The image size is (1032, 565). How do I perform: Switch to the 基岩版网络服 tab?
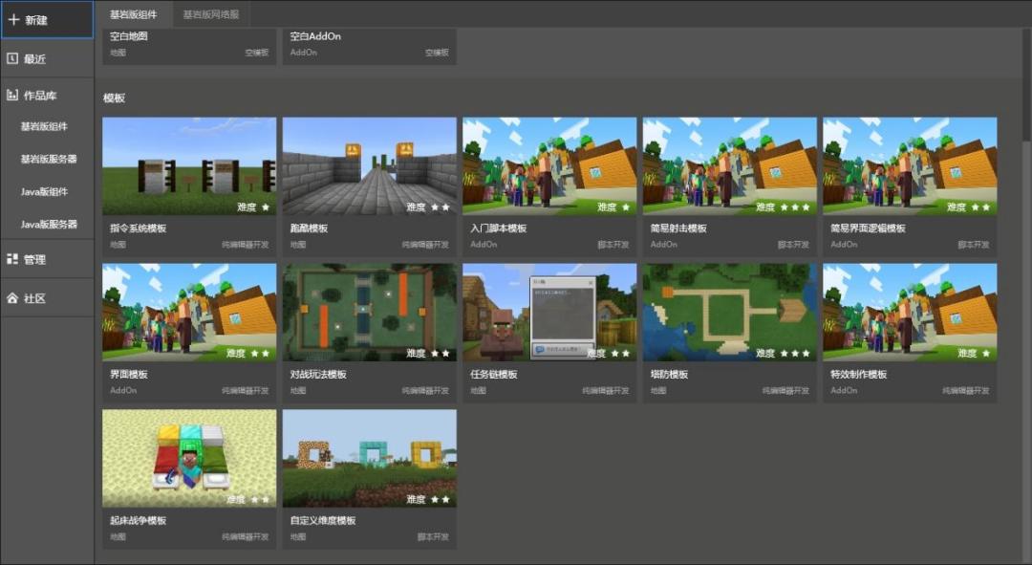[x=211, y=13]
